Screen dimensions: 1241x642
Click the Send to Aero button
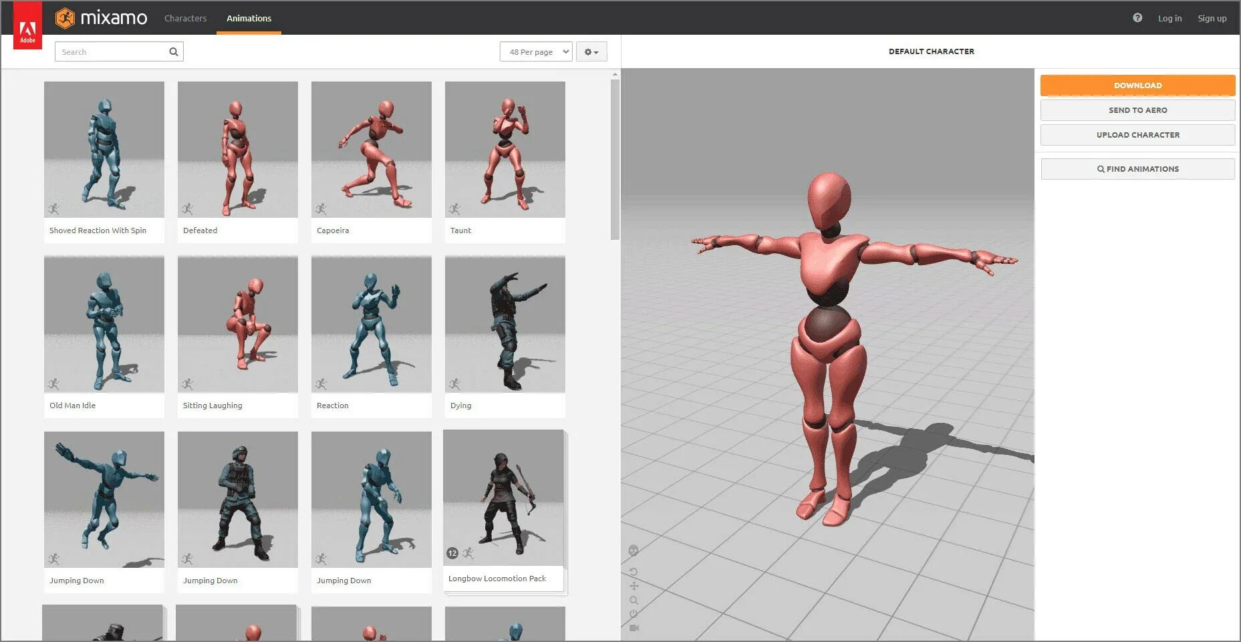(1137, 110)
